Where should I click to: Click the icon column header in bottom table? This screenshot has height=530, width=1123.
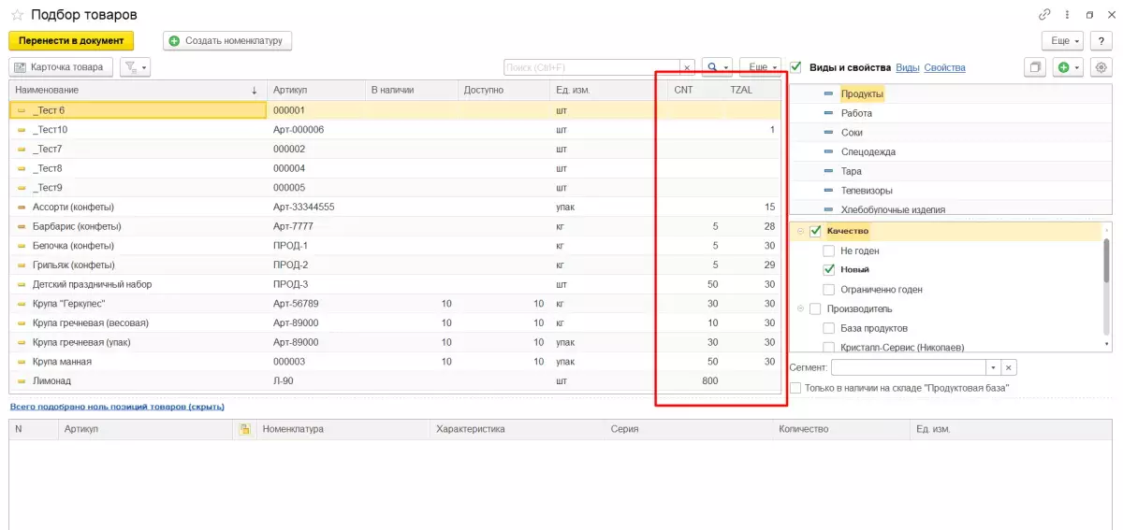point(245,429)
